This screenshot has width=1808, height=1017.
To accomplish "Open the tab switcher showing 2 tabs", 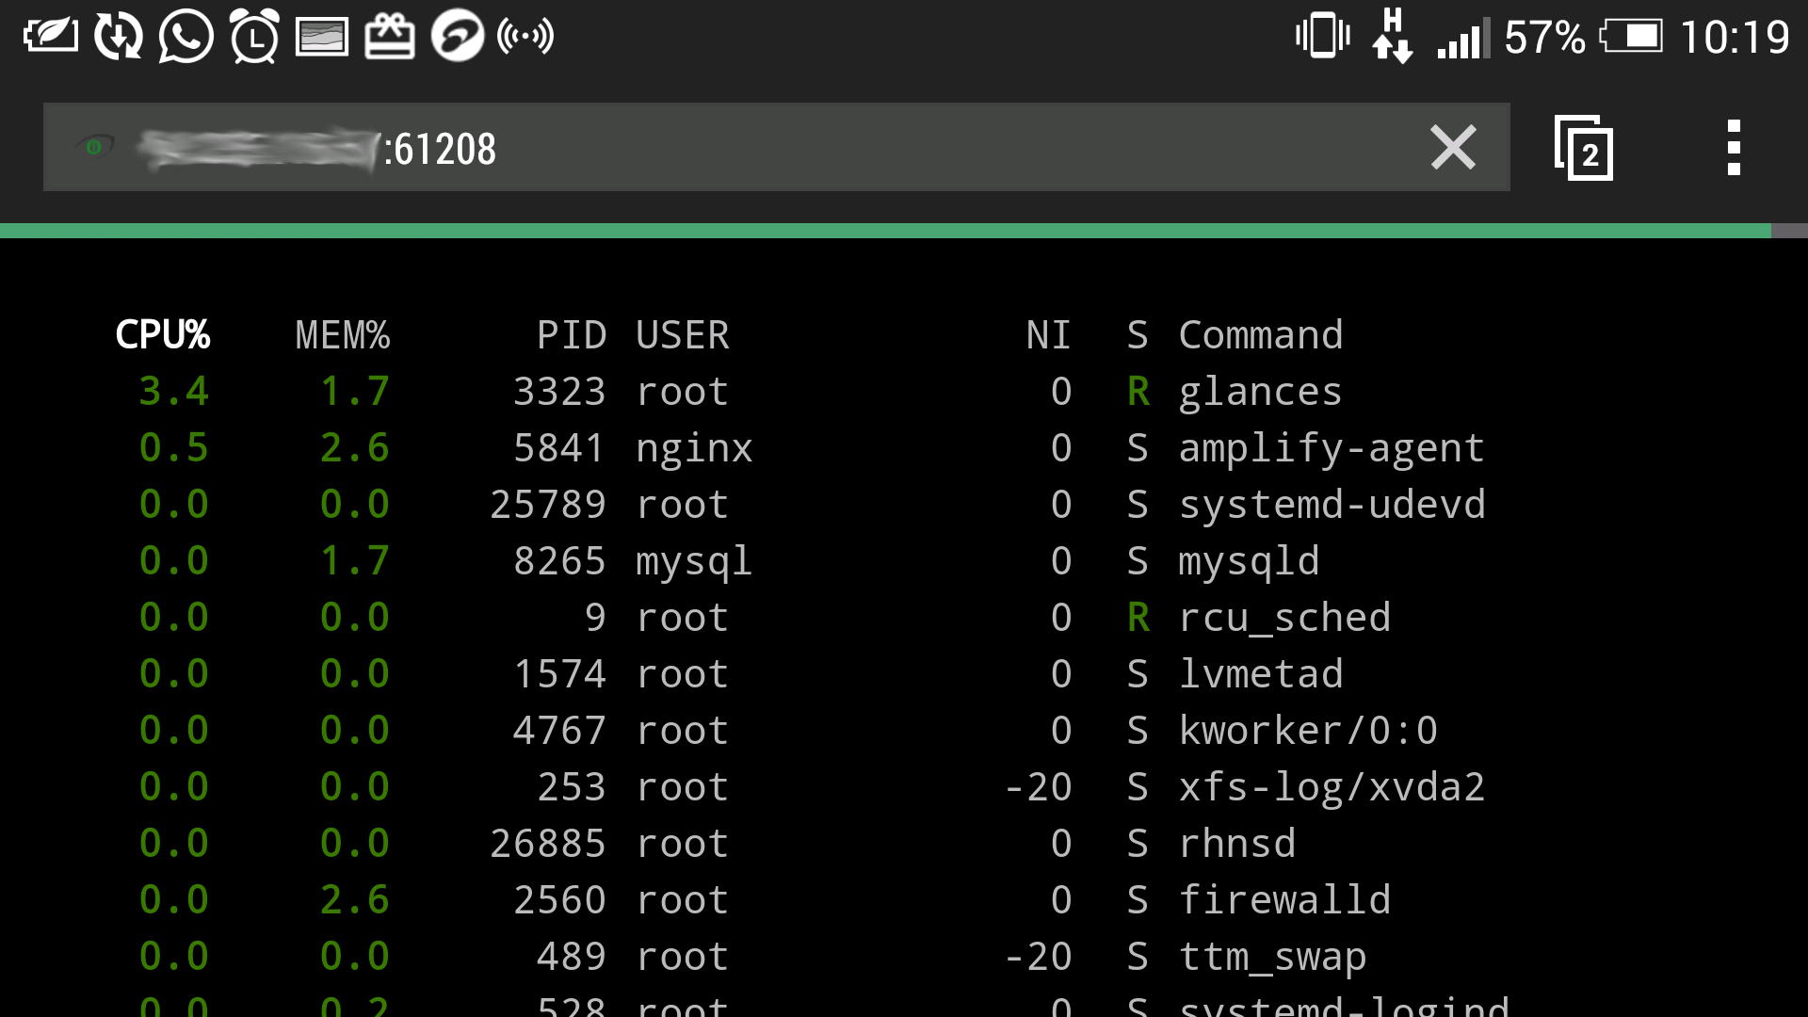I will click(1584, 148).
